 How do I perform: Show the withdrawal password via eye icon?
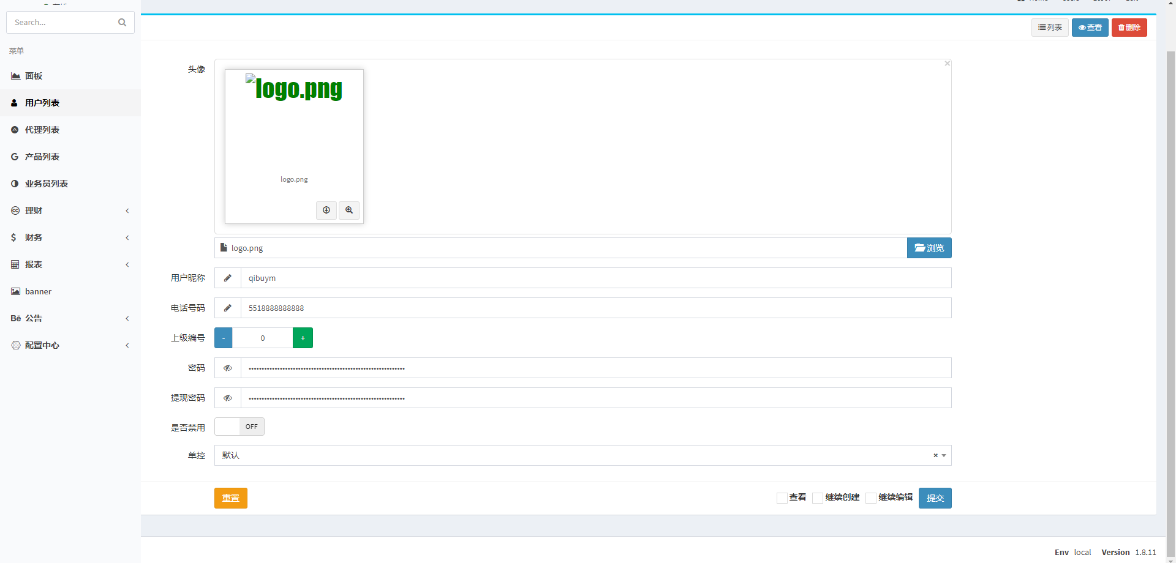[228, 398]
